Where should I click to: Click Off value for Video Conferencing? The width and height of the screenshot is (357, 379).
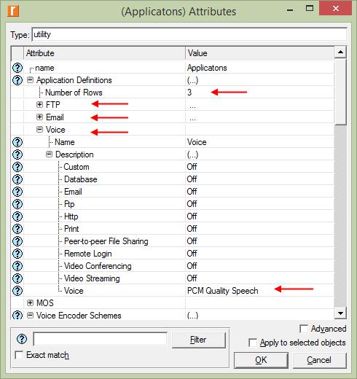point(192,266)
